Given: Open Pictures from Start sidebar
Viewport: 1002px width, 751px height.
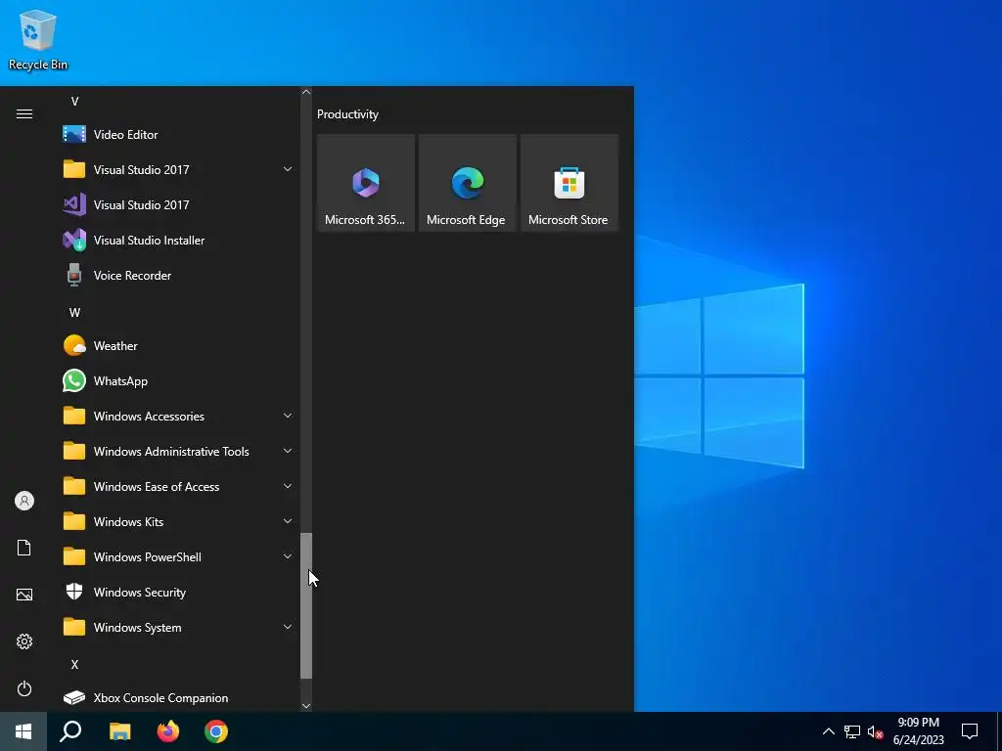Looking at the screenshot, I should [24, 595].
